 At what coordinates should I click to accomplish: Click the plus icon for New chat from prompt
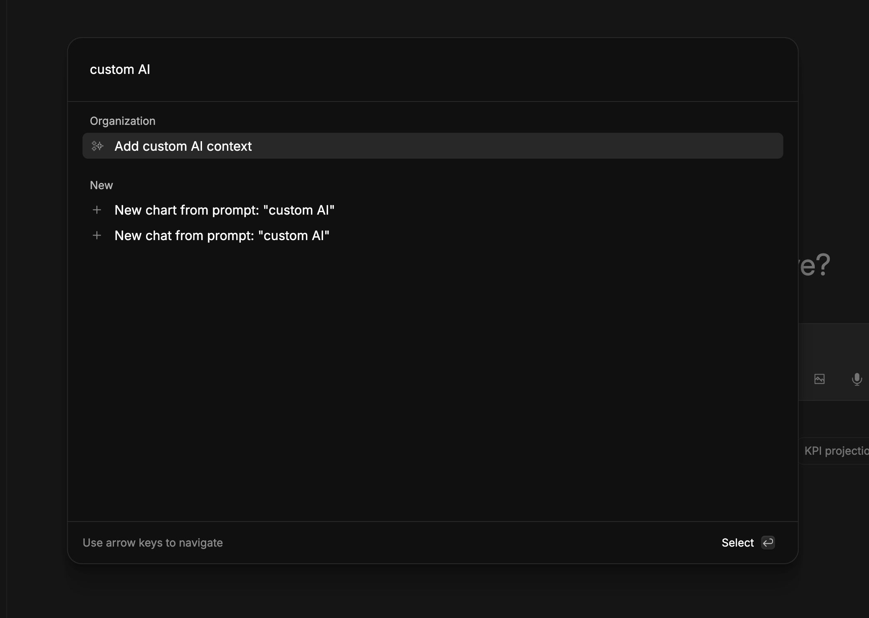pyautogui.click(x=97, y=236)
